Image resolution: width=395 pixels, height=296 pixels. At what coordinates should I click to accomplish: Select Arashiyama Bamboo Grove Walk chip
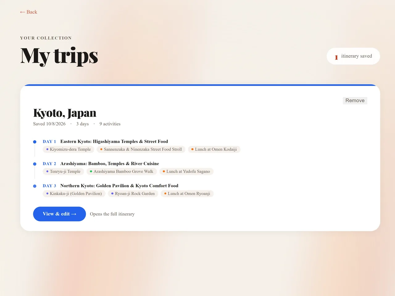click(122, 171)
